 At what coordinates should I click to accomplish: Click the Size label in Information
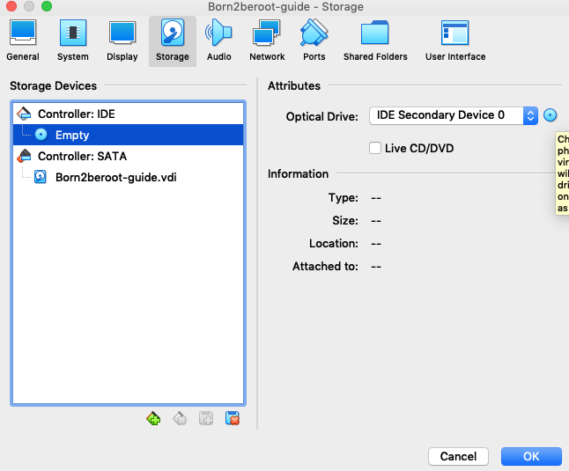345,220
